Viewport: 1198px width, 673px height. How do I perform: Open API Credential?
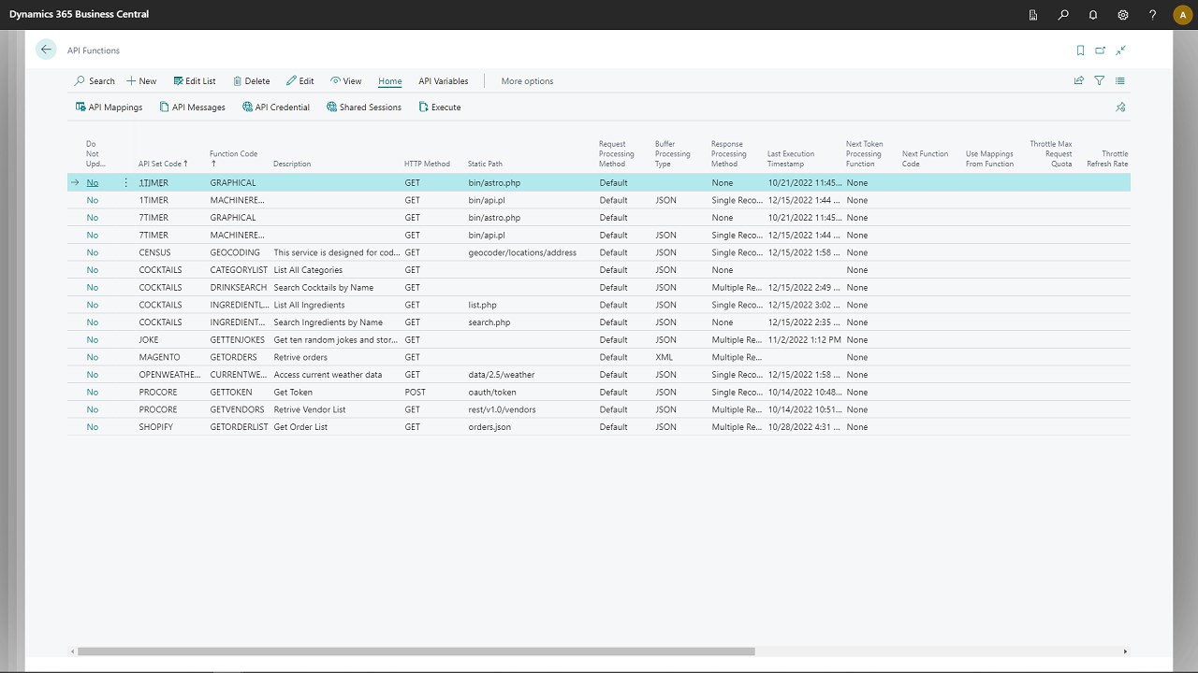pyautogui.click(x=275, y=107)
